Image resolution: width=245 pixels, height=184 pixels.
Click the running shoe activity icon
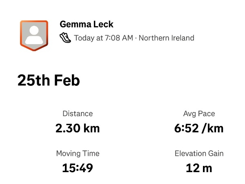coord(65,38)
